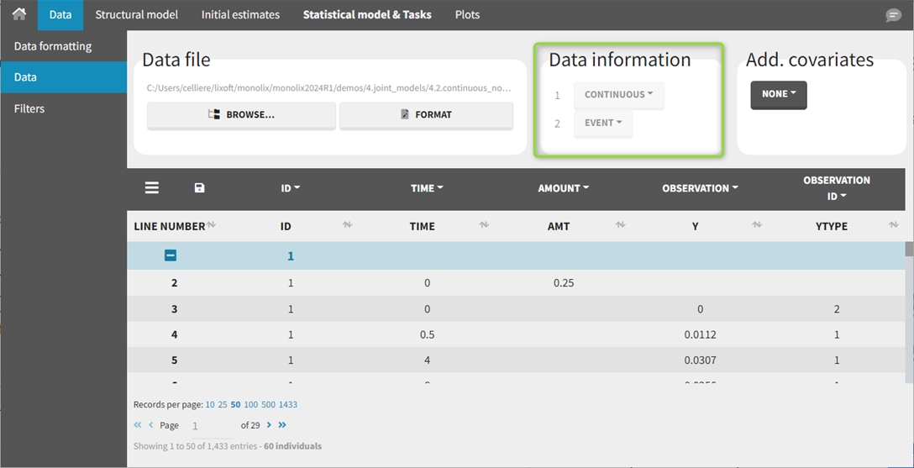
Task: Open the AMOUNT column type dropdown
Action: [563, 188]
